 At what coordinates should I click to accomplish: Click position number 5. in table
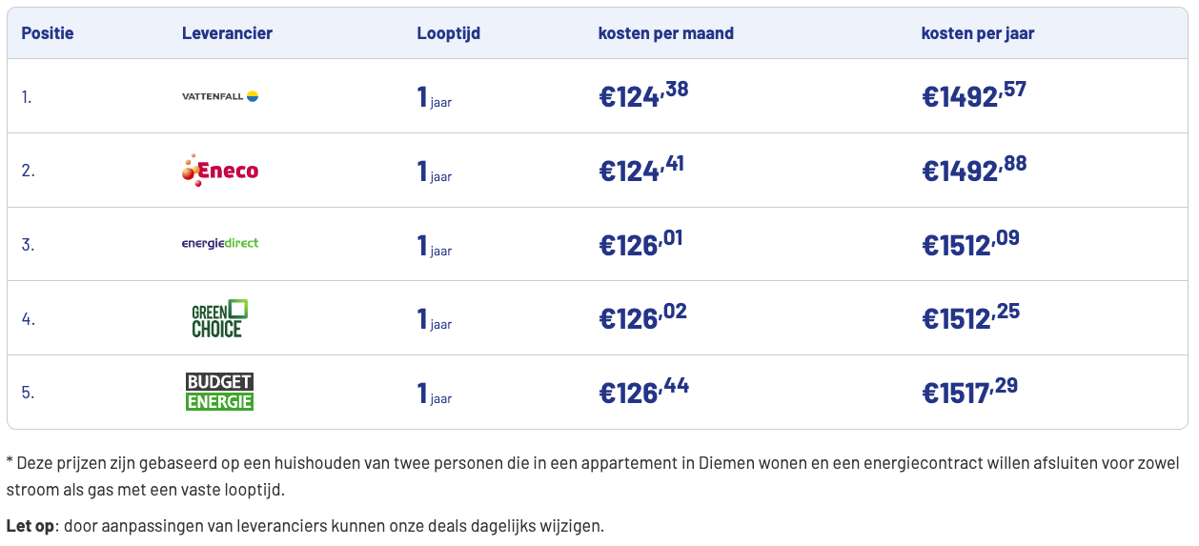[x=28, y=393]
